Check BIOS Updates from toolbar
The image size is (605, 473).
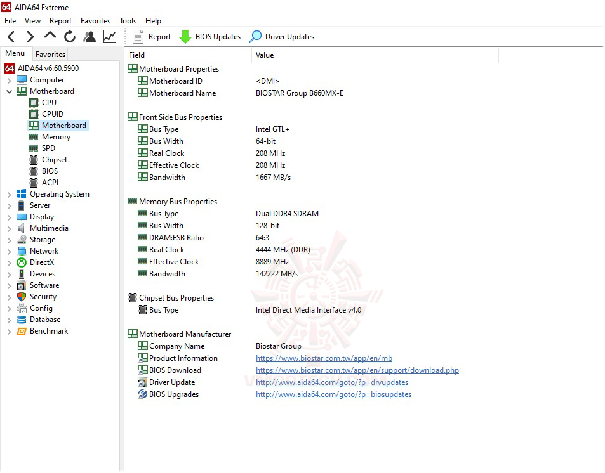pos(209,37)
